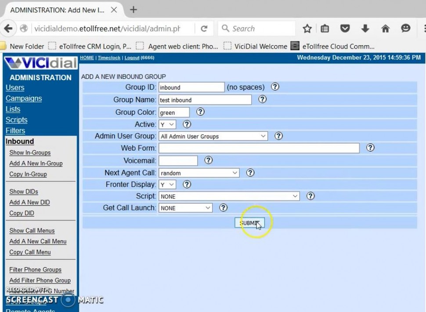426x312 pixels.
Task: Go to browser home page icon
Action: 385,28
